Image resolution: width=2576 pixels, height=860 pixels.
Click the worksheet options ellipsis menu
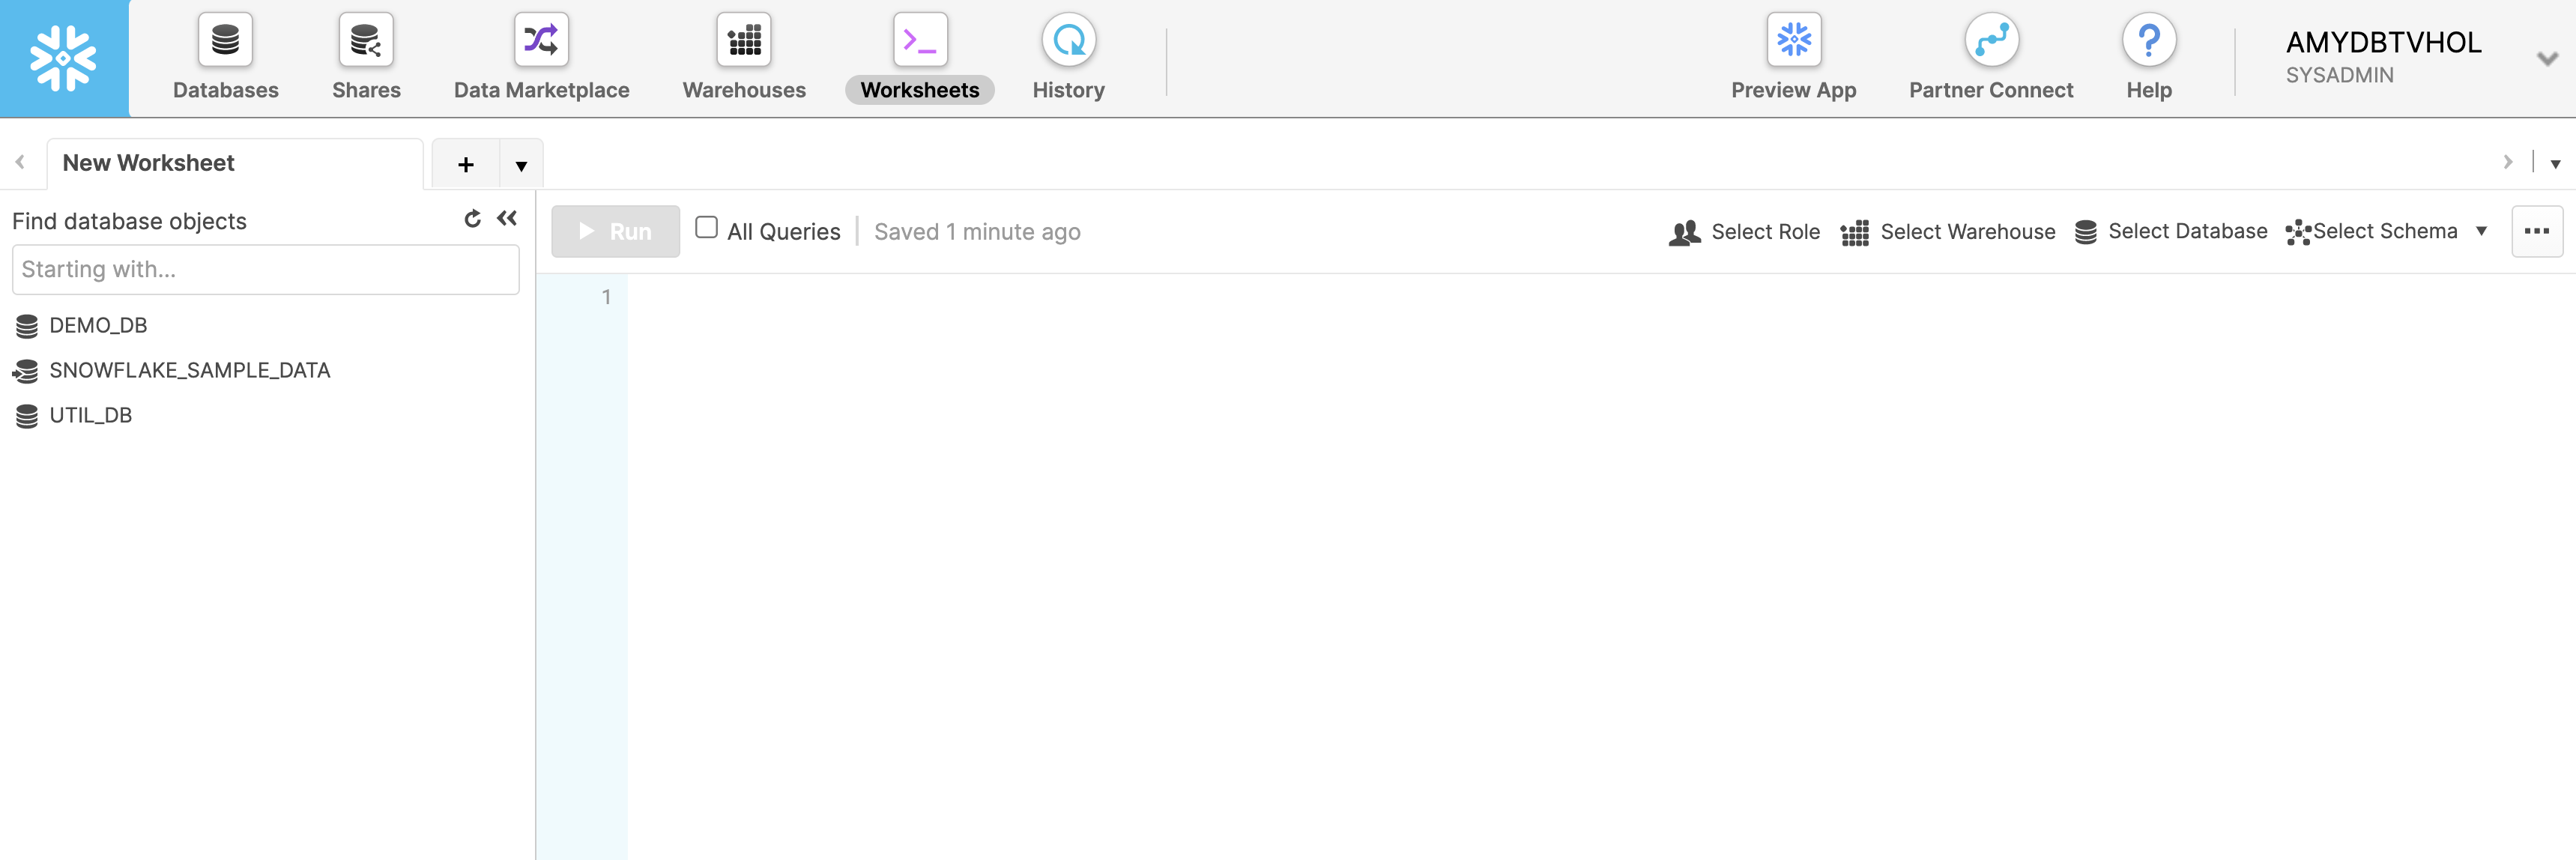2535,230
